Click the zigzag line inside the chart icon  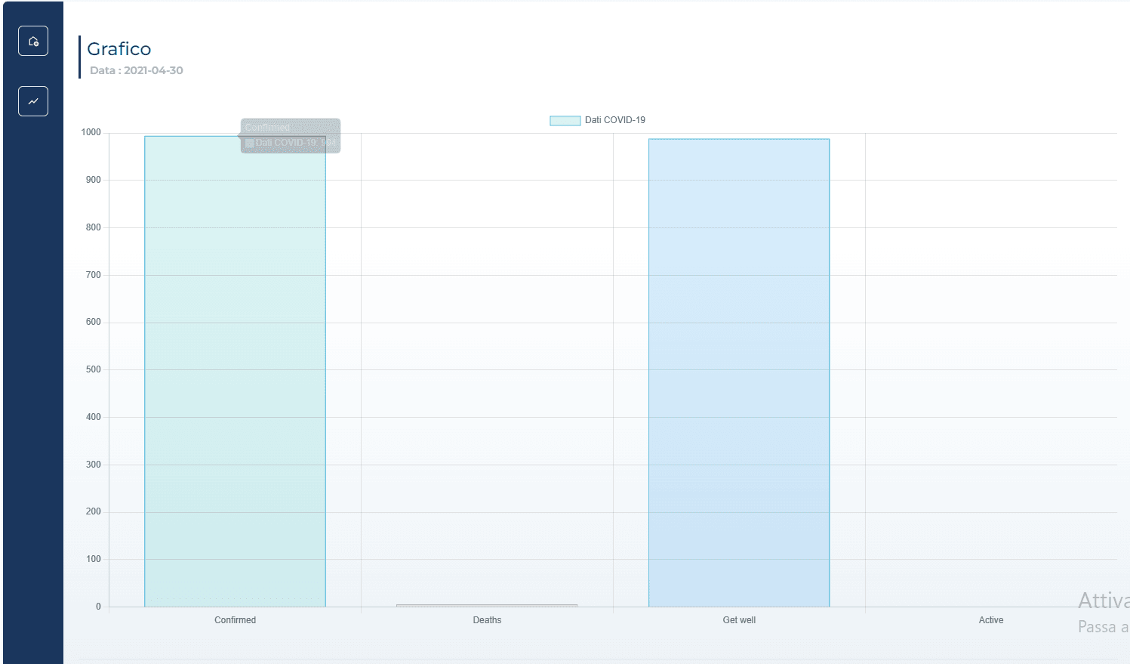point(33,100)
